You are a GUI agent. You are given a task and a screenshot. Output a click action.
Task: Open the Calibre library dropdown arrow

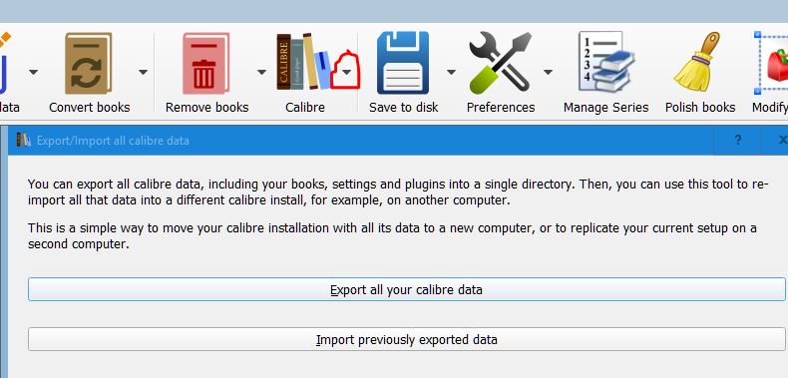coord(346,72)
